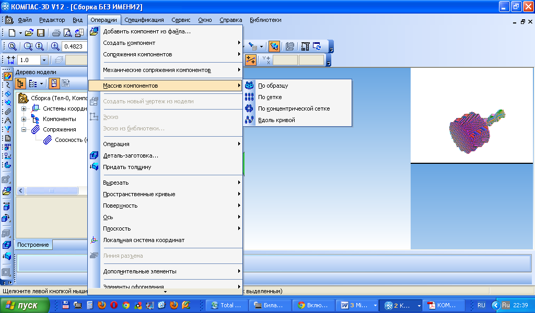Open the Сервис menu
Image resolution: width=535 pixels, height=313 pixels.
(181, 20)
